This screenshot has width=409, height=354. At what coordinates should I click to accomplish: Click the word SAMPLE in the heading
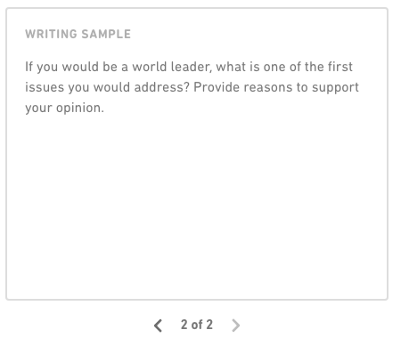click(x=106, y=34)
